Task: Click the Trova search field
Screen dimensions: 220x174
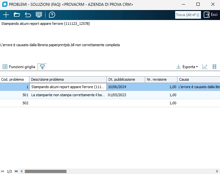Action: (x=188, y=15)
